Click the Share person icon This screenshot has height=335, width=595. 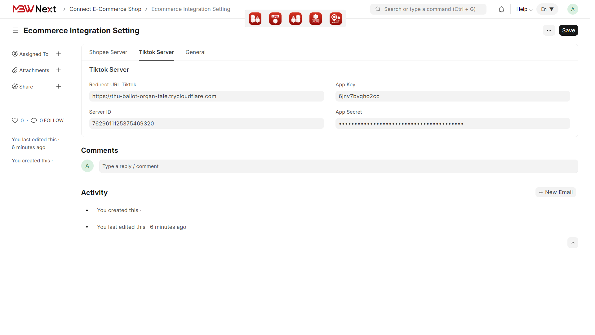(15, 87)
